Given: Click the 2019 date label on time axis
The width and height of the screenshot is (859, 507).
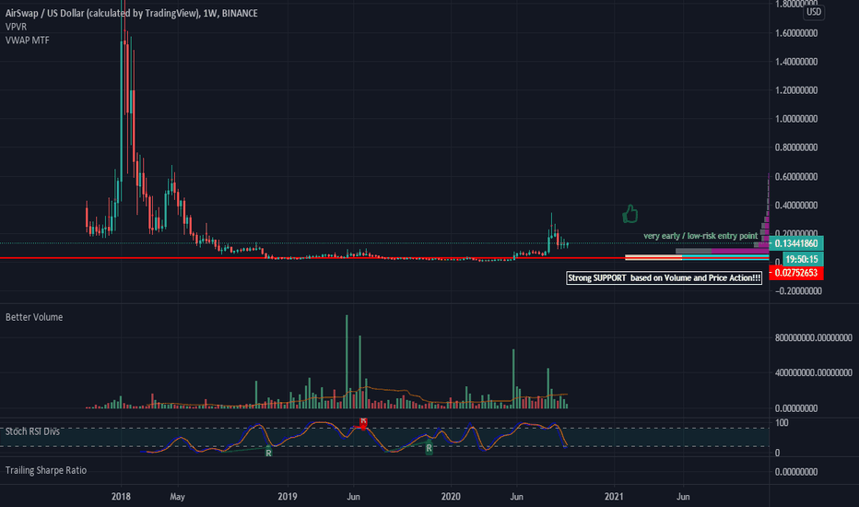Looking at the screenshot, I should coord(288,497).
